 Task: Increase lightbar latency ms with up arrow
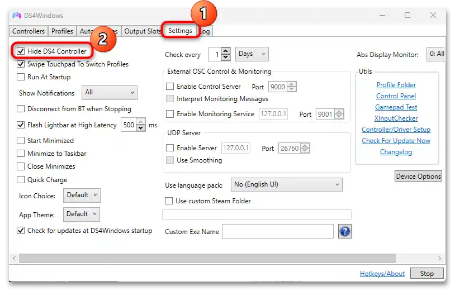point(141,122)
